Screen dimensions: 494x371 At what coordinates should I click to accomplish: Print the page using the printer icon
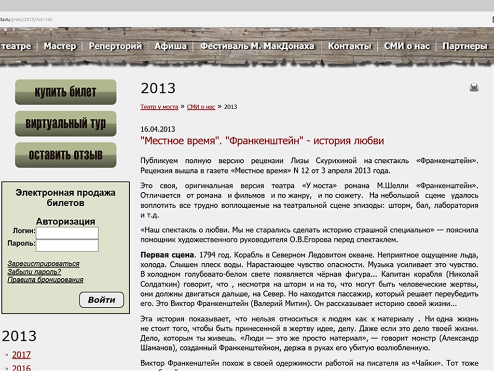click(x=474, y=87)
